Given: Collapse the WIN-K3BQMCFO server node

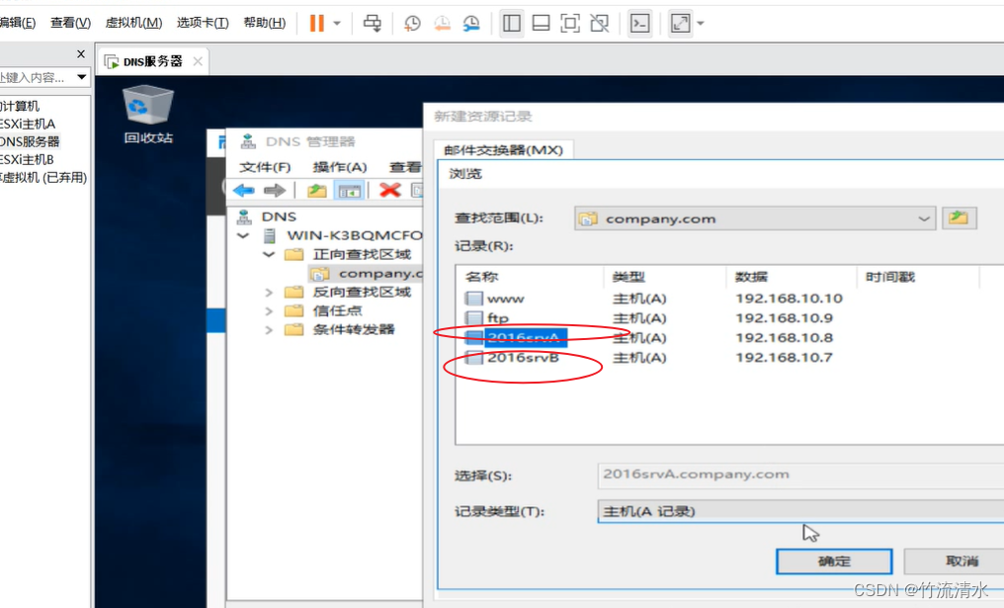Looking at the screenshot, I should pyautogui.click(x=243, y=235).
